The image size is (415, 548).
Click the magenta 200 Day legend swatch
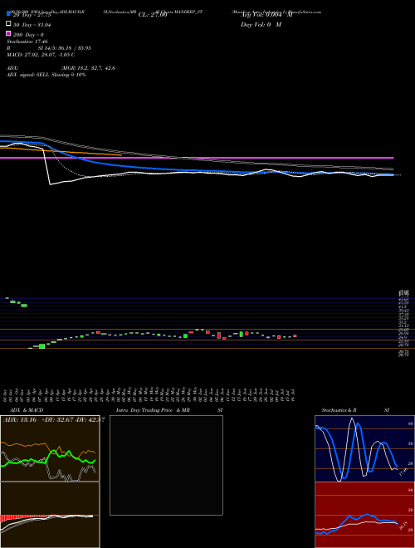(8, 33)
